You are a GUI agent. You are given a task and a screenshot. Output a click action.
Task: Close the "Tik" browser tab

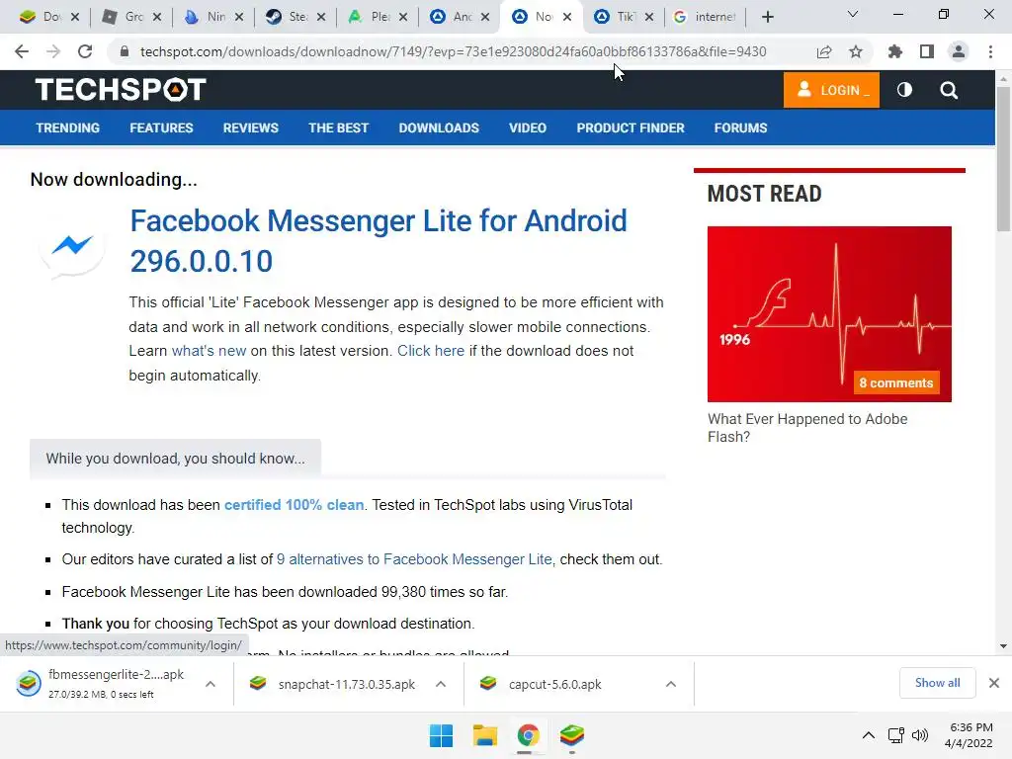pos(649,17)
